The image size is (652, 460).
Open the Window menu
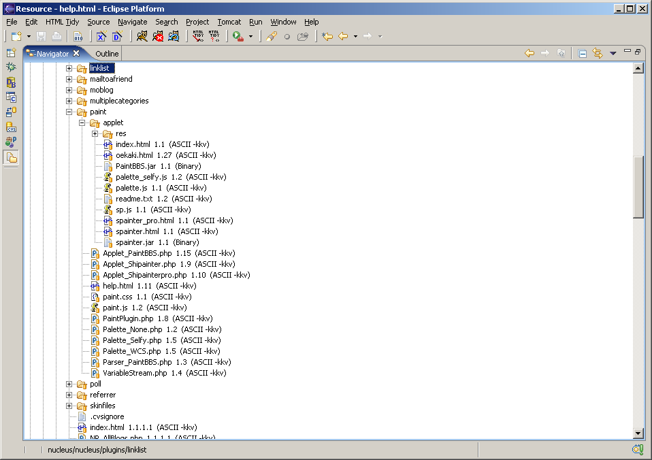283,22
